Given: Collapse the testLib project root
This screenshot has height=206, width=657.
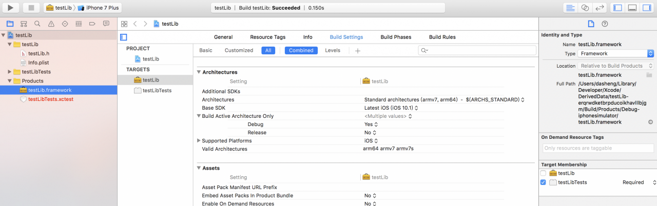Looking at the screenshot, I should 4,35.
